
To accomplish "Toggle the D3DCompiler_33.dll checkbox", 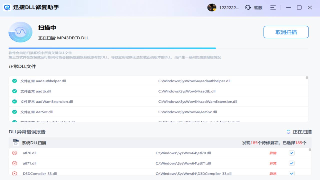I will click(291, 173).
